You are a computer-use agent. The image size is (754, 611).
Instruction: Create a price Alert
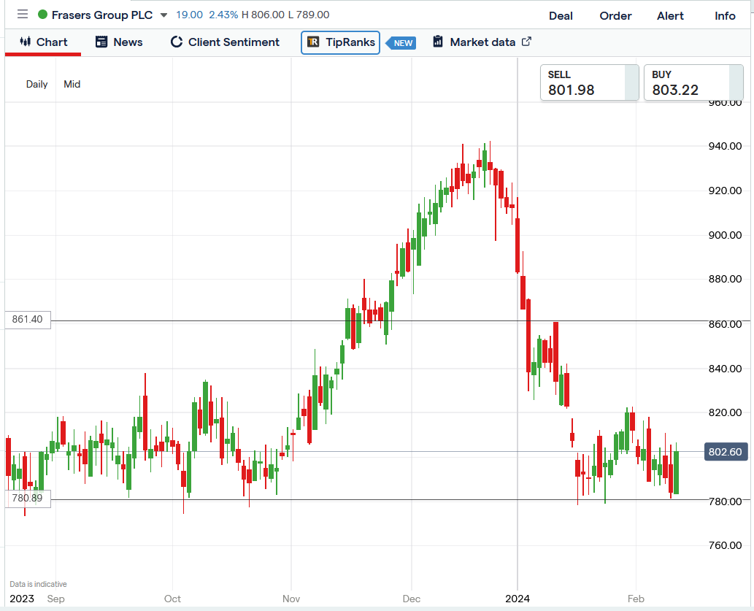pyautogui.click(x=670, y=16)
